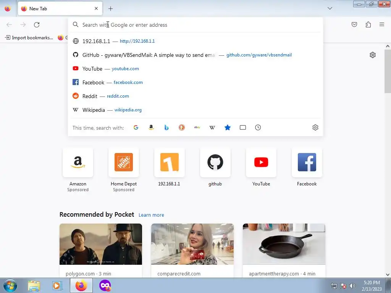Pick the YouTube youtube.com suggestion
Image resolution: width=391 pixels, height=293 pixels.
pyautogui.click(x=195, y=69)
